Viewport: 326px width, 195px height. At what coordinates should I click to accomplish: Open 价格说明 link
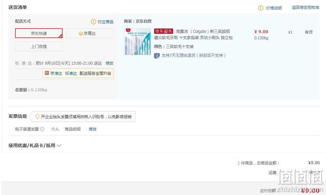[x=274, y=8]
